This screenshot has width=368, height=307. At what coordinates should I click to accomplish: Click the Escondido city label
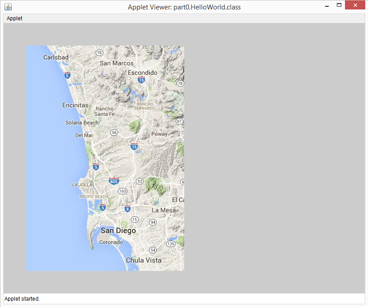(x=143, y=73)
